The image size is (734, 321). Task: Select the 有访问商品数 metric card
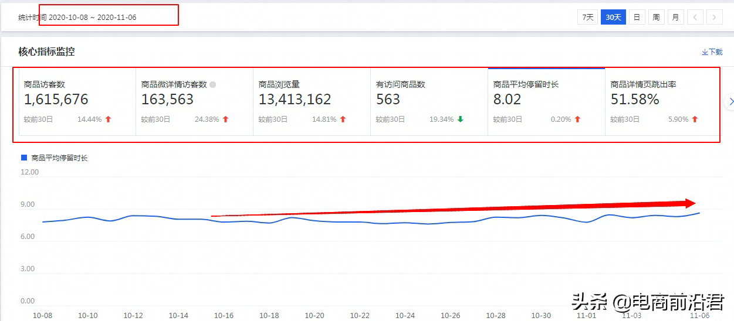pyautogui.click(x=429, y=102)
